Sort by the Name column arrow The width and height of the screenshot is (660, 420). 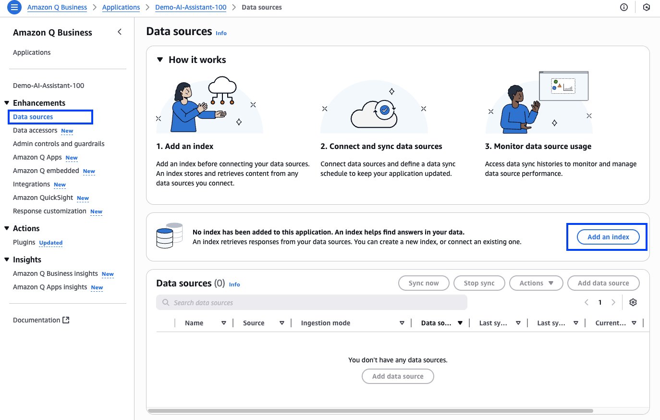click(224, 323)
